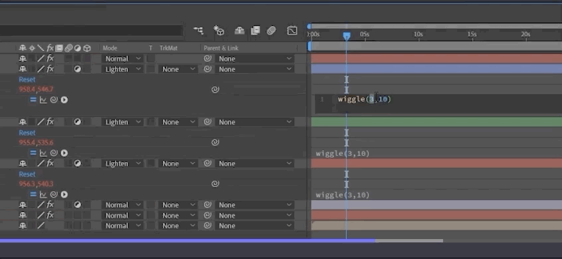Click position value 958.4,546.7
This screenshot has width=562, height=259.
(x=36, y=90)
